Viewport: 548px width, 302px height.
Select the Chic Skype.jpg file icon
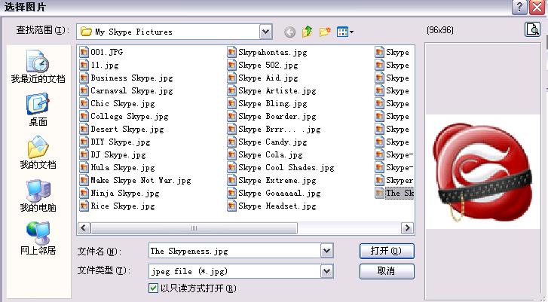point(84,104)
